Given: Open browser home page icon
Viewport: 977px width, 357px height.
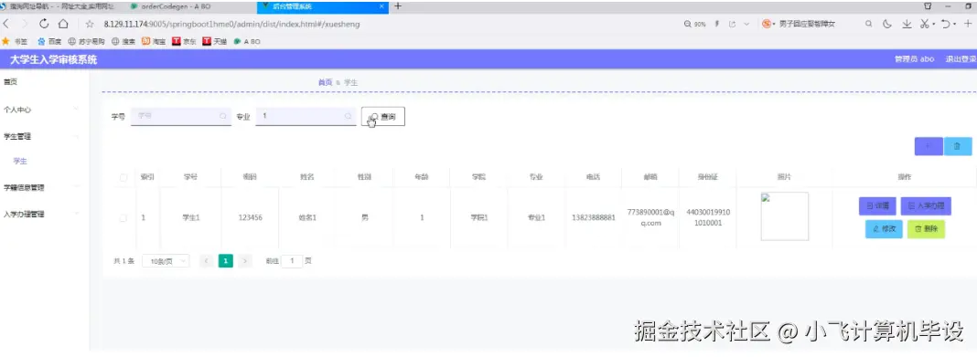Looking at the screenshot, I should pos(63,25).
